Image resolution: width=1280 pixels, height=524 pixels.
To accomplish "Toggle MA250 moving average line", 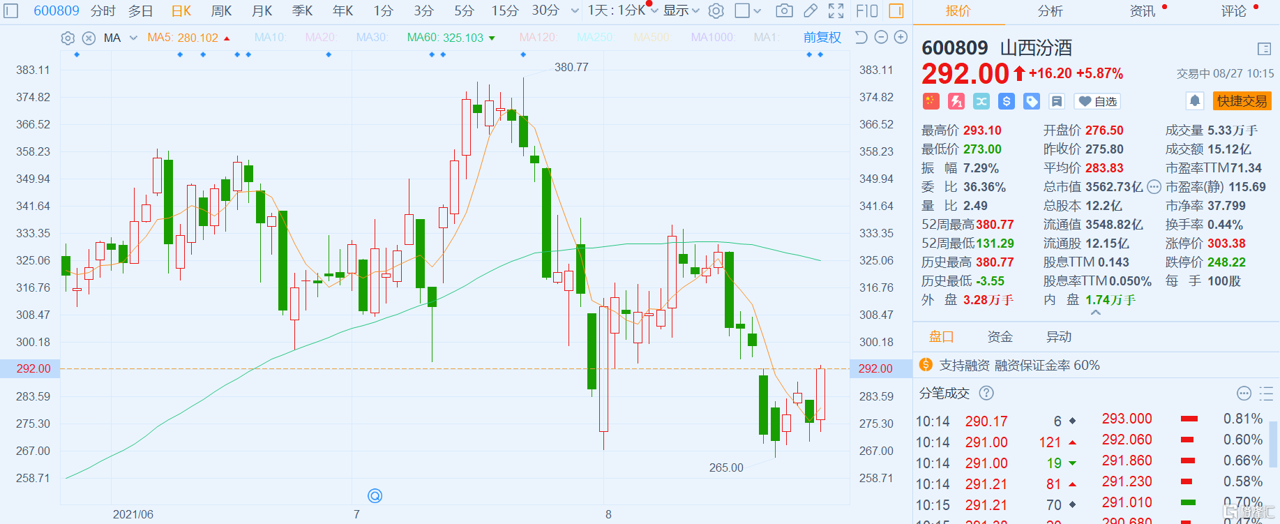I will 595,37.
